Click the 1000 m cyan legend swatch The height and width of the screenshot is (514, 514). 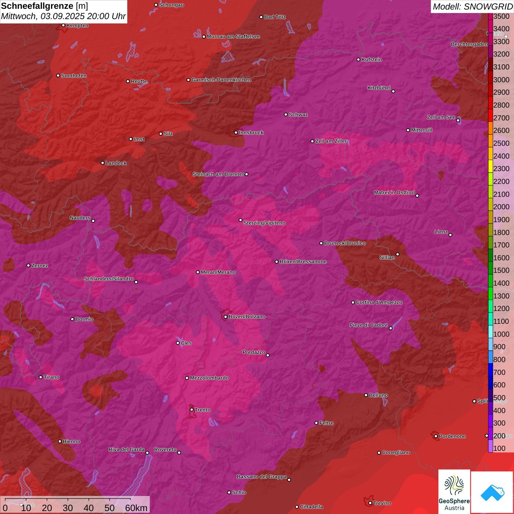click(491, 332)
